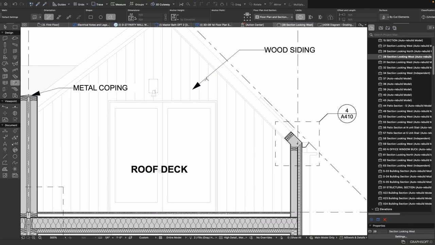This screenshot has width=435, height=245.
Task: Open Default Settings dialog button
Action: coord(34,17)
